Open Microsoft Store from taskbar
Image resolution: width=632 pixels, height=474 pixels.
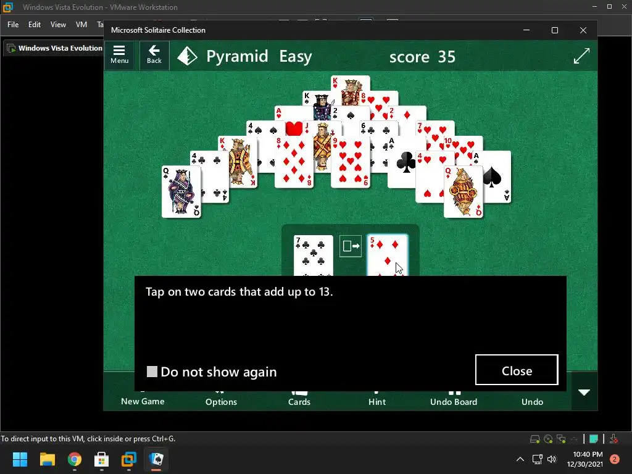102,459
